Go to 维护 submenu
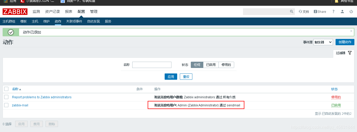This screenshot has width=357, height=132. [47, 21]
